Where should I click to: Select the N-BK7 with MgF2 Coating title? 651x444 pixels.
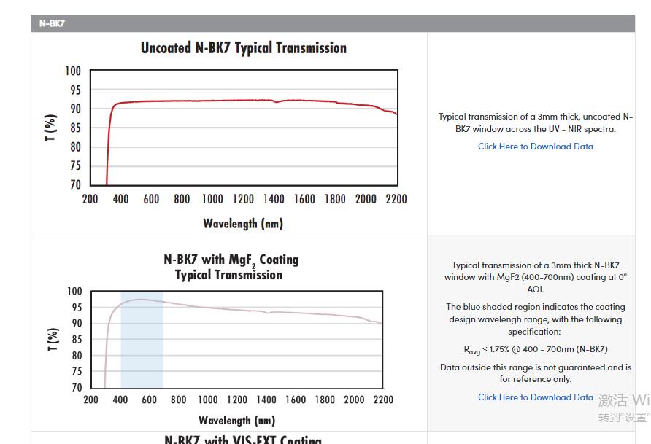(x=231, y=267)
